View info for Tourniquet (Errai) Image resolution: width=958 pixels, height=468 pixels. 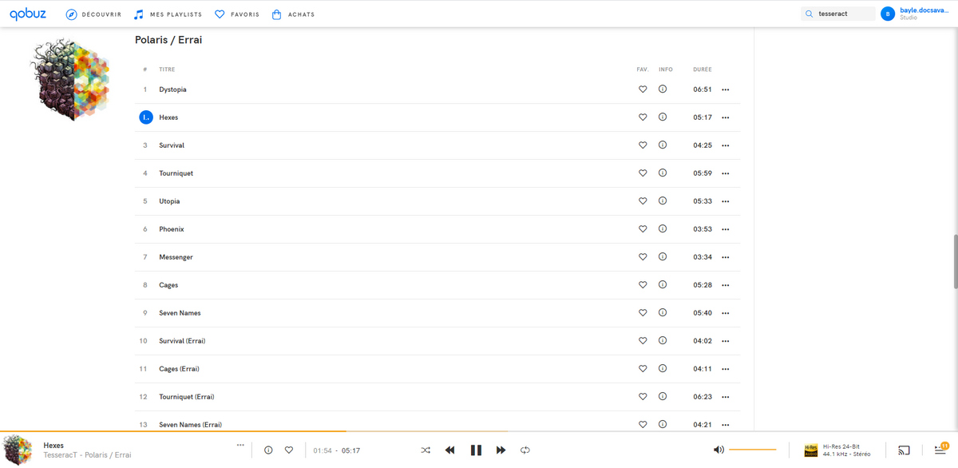point(663,397)
